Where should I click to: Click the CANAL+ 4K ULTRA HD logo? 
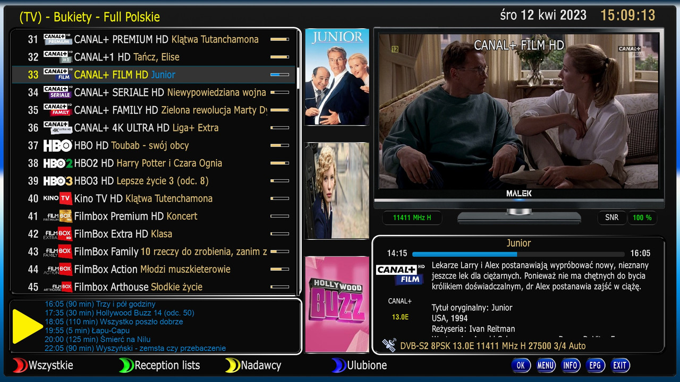(x=57, y=128)
